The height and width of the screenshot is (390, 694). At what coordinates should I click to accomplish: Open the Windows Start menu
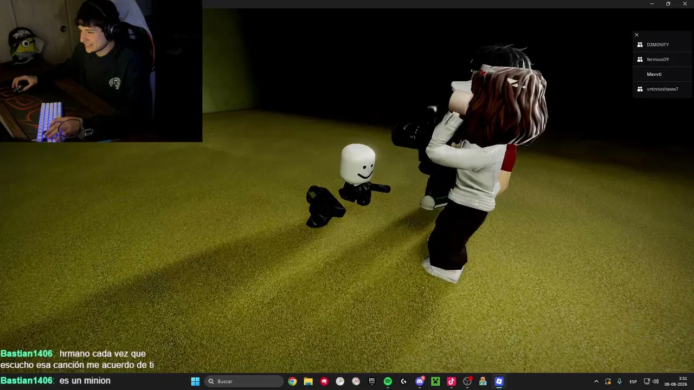195,381
